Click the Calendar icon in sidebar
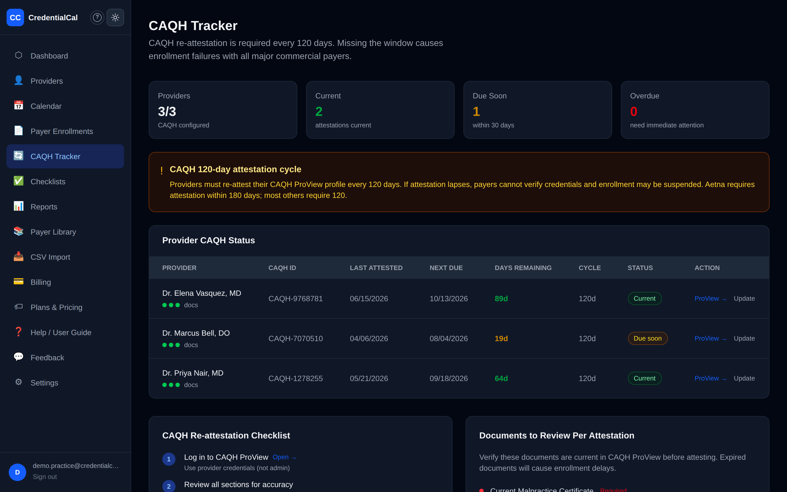Image resolution: width=787 pixels, height=492 pixels. pos(19,106)
